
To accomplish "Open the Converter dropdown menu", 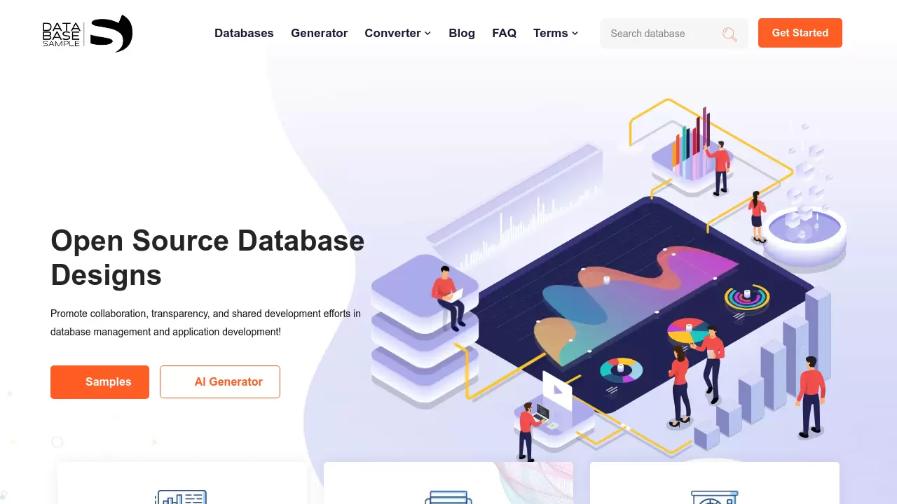I will click(x=398, y=33).
